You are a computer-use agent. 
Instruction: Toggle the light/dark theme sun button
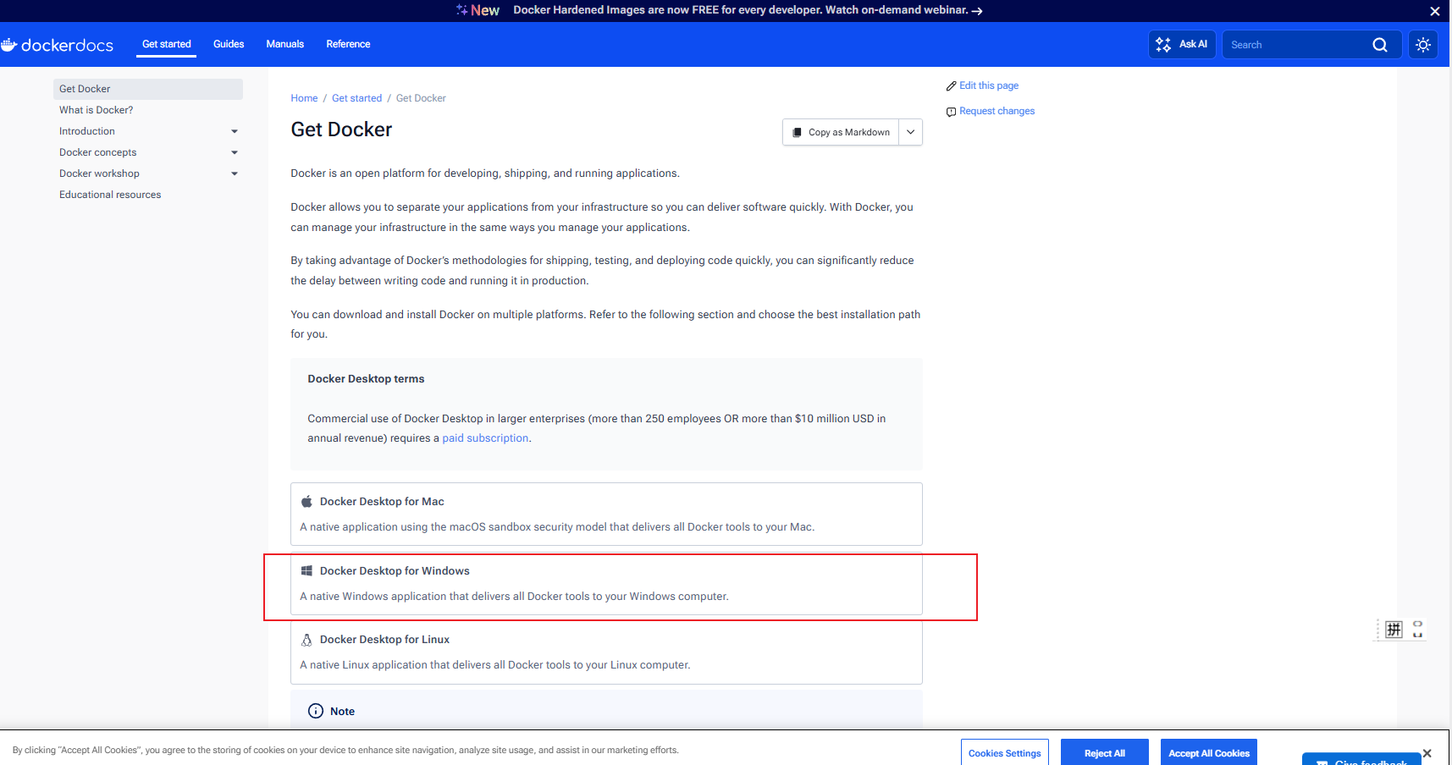pyautogui.click(x=1423, y=45)
